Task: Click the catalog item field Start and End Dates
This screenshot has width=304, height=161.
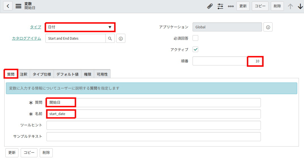Action: coord(76,38)
